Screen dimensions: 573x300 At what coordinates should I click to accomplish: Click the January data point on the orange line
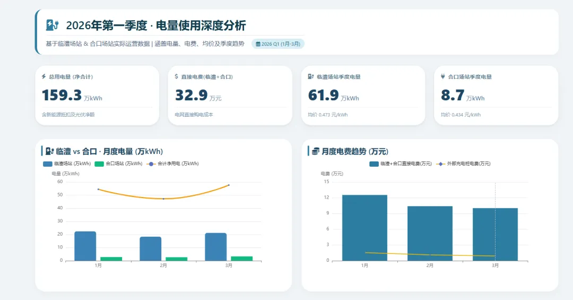tap(98, 189)
